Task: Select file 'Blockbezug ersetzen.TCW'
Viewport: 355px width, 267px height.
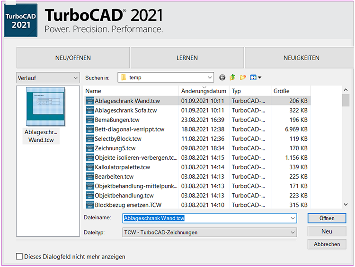Action: click(x=128, y=205)
